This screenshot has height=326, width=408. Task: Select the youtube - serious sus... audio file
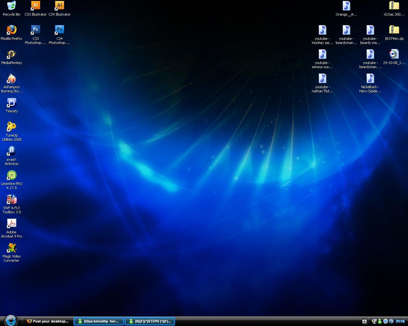pyautogui.click(x=322, y=59)
